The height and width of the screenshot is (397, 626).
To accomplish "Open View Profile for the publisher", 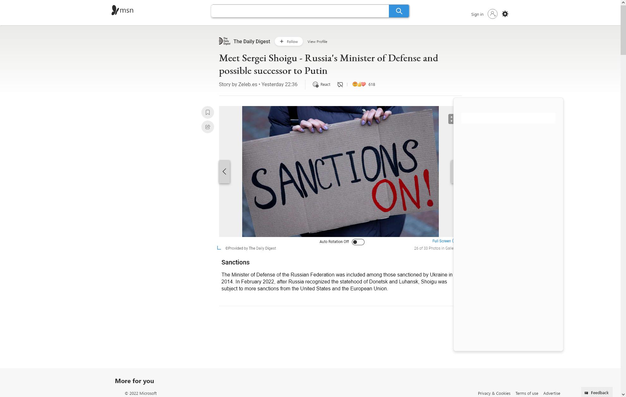I will pyautogui.click(x=317, y=41).
